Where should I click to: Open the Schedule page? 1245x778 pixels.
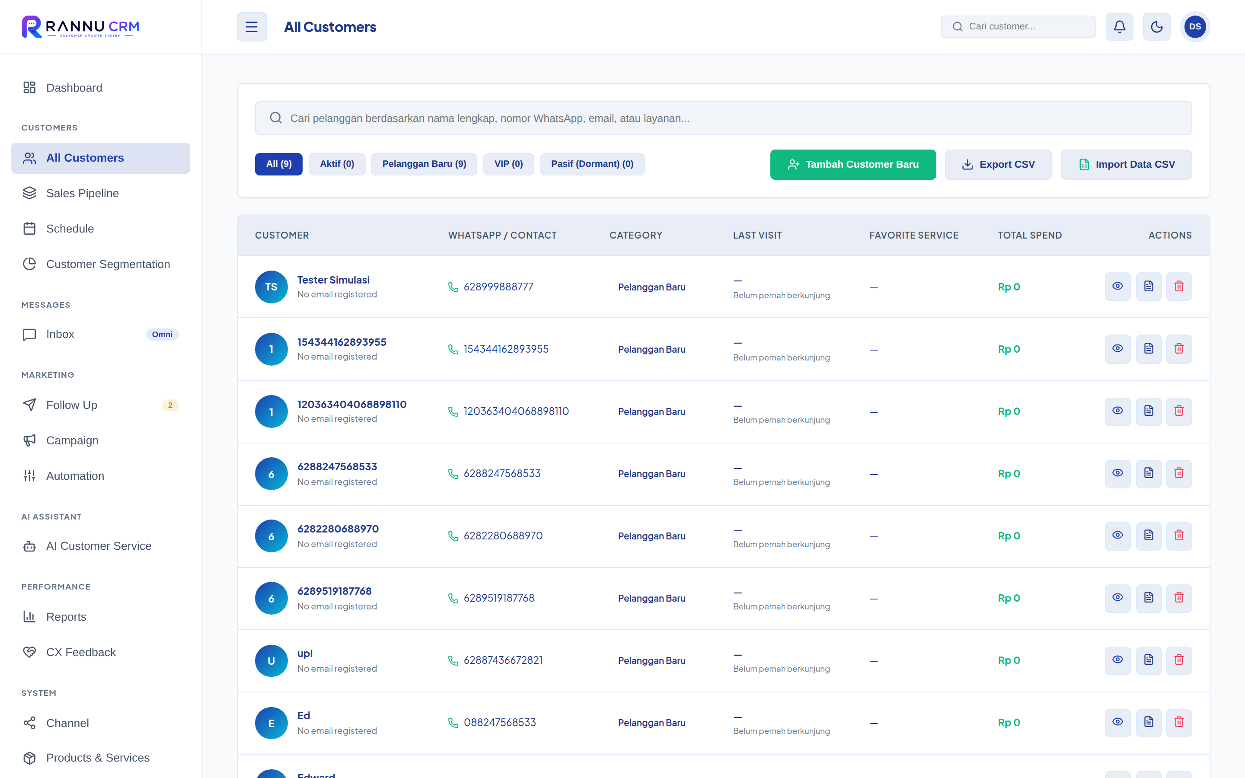(101, 229)
